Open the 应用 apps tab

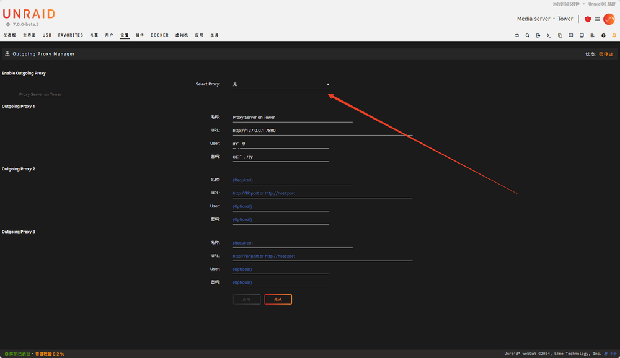(x=199, y=35)
